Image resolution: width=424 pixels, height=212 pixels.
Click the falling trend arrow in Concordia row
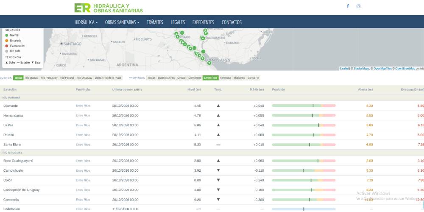[x=218, y=200]
